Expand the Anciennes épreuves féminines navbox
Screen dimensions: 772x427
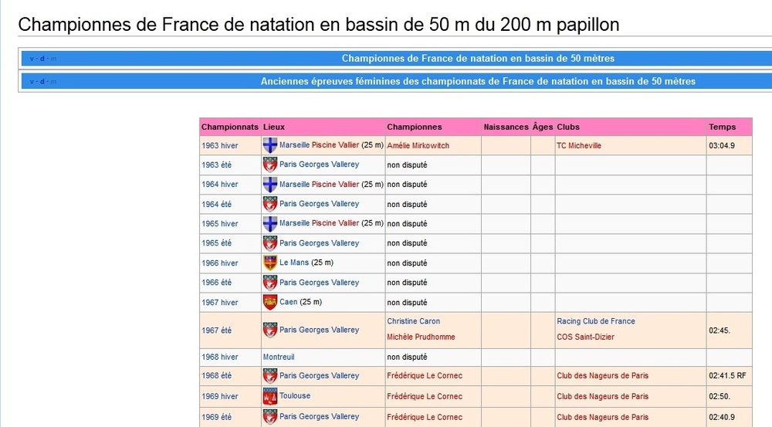point(477,81)
